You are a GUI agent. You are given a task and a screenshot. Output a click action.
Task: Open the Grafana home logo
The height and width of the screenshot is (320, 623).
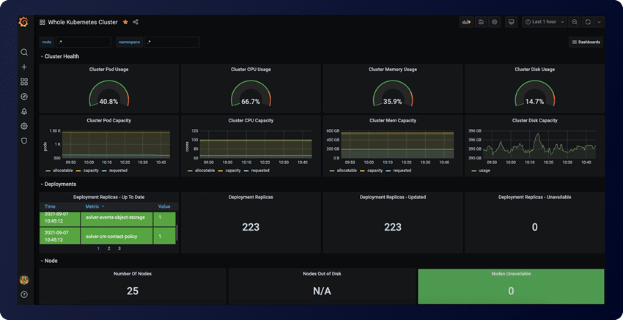[x=23, y=23]
